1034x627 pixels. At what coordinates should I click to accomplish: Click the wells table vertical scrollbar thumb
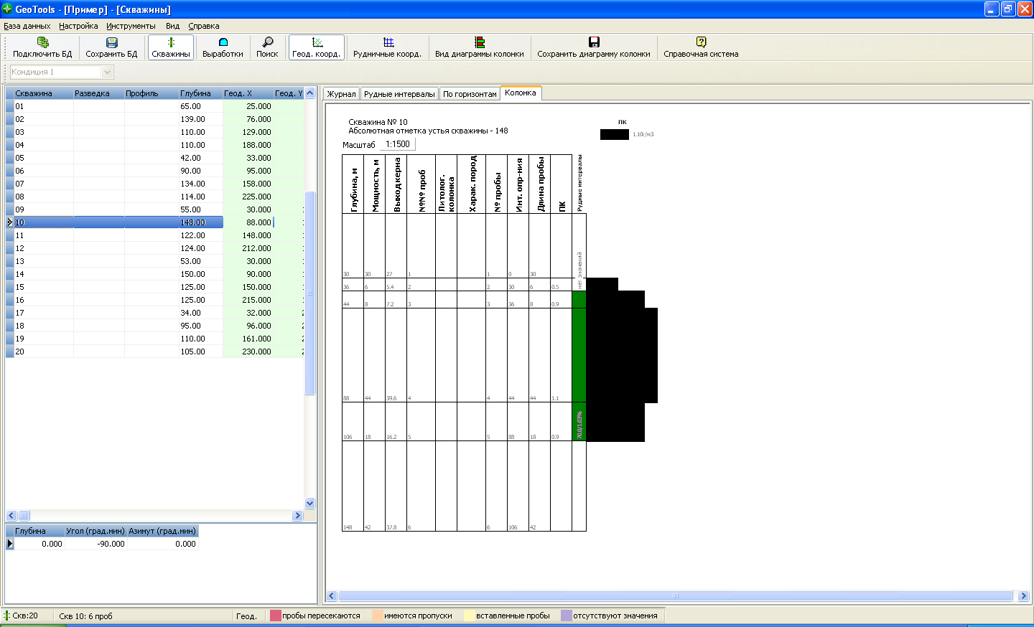point(310,293)
